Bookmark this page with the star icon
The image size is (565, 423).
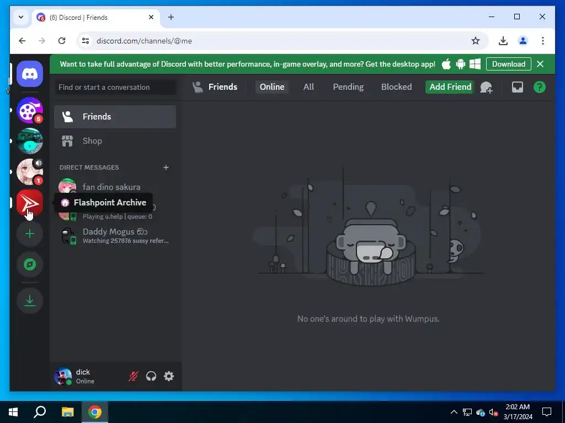click(x=476, y=41)
